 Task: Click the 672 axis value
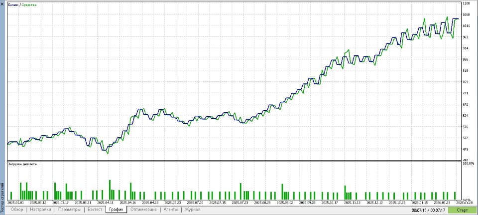[466, 104]
